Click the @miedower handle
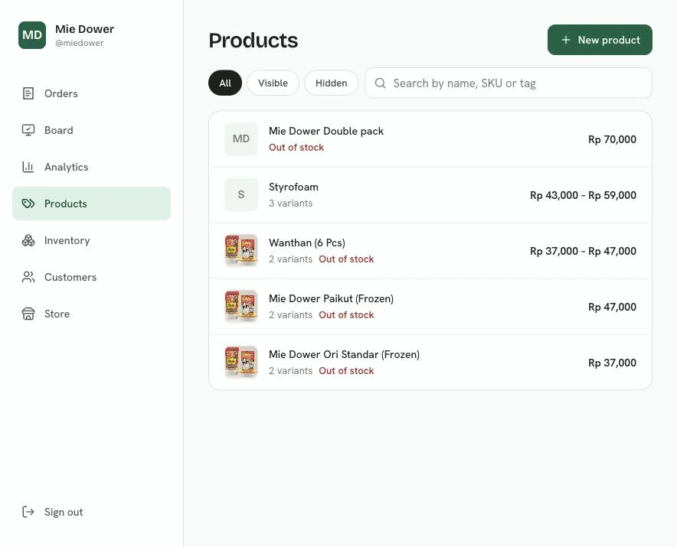This screenshot has width=677, height=547. [80, 43]
